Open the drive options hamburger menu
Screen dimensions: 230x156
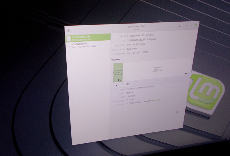180,26
